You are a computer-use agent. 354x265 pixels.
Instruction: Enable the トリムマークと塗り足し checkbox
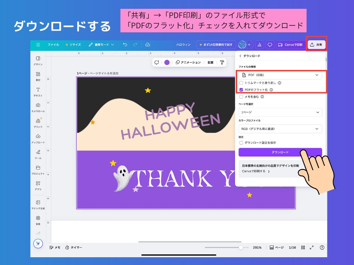pos(241,82)
